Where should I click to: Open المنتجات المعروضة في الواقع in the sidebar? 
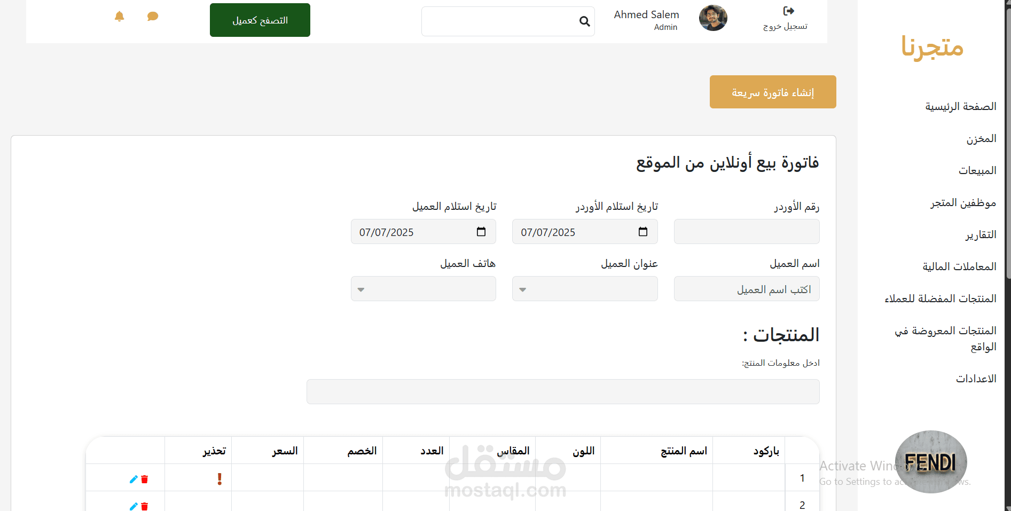[946, 339]
